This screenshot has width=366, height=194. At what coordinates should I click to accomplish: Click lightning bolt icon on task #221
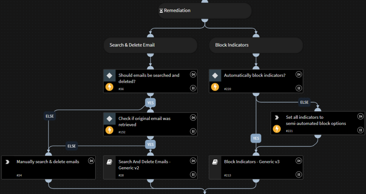coord(277,129)
